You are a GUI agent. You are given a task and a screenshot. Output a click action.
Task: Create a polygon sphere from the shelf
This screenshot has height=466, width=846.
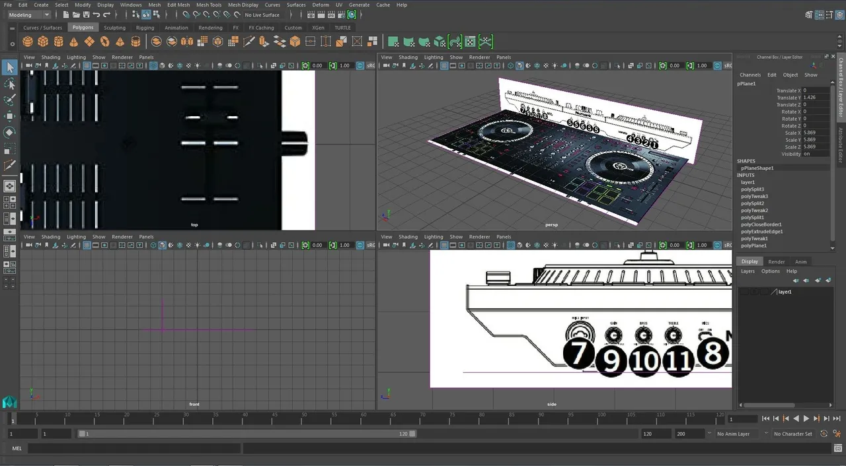pos(28,42)
